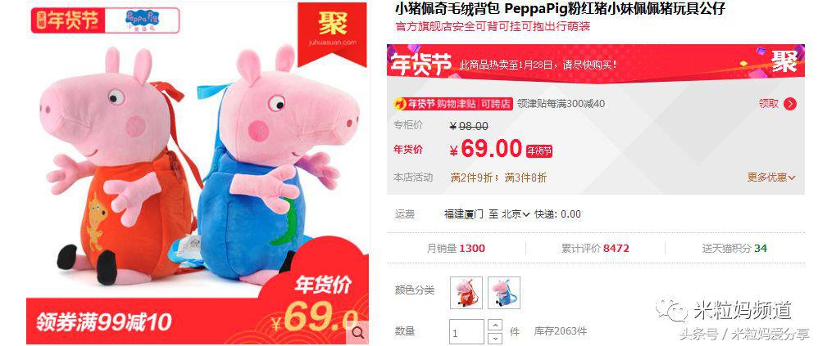Open 月销量 1300 sales info
Image resolution: width=818 pixels, height=346 pixels.
(456, 248)
